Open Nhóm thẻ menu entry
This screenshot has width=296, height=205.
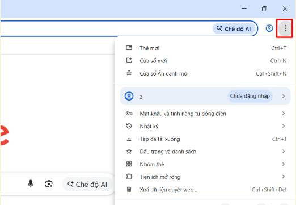point(205,164)
